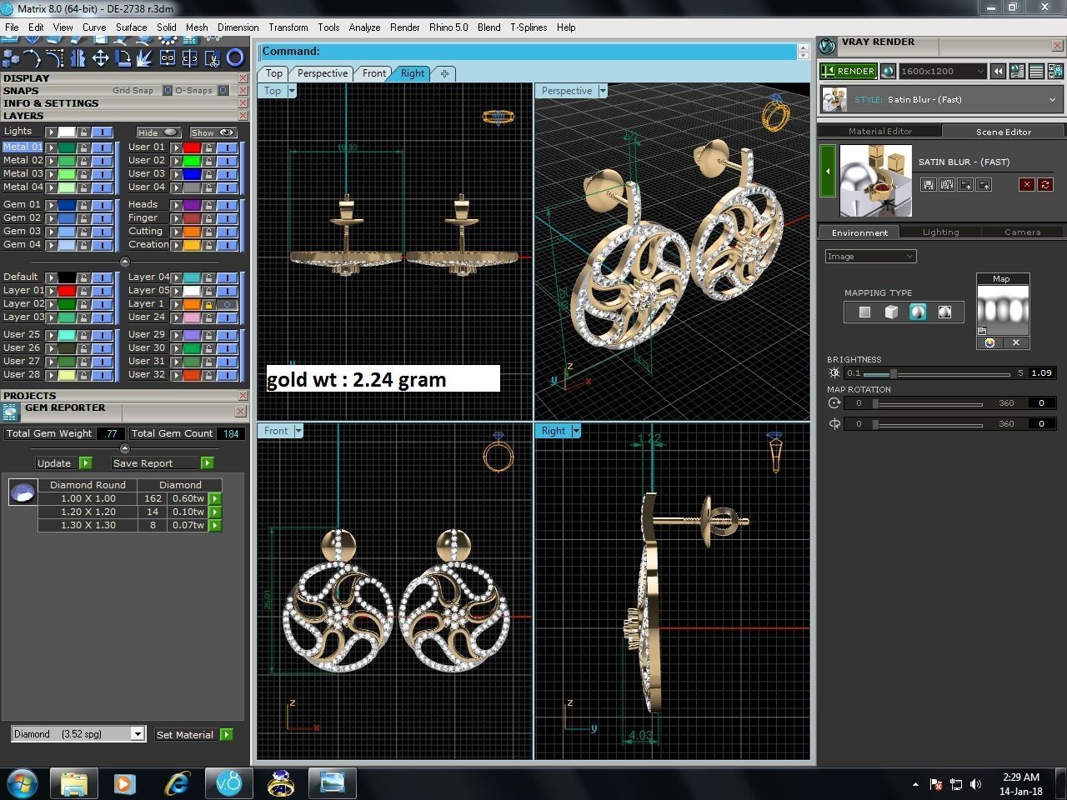Viewport: 1067px width, 800px height.
Task: Click the scissors split tool icon
Action: point(213,57)
